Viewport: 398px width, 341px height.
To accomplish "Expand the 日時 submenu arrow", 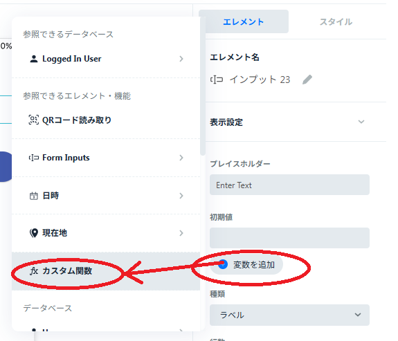I will coord(181,196).
